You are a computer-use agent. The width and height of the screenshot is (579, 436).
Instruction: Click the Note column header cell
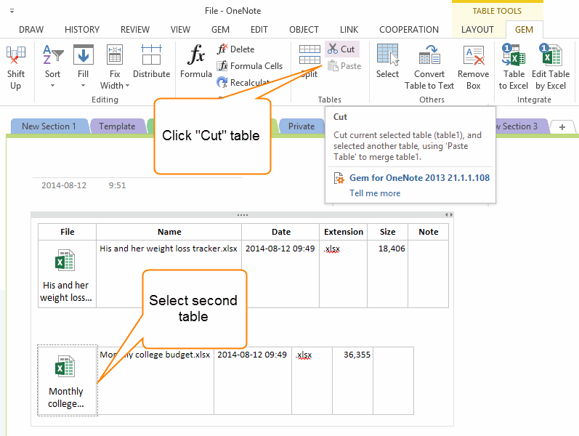[429, 232]
